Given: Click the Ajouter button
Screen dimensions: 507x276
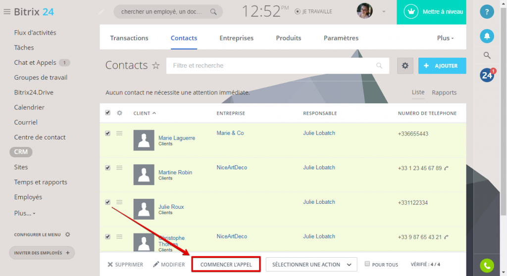Looking at the screenshot, I should [442, 66].
